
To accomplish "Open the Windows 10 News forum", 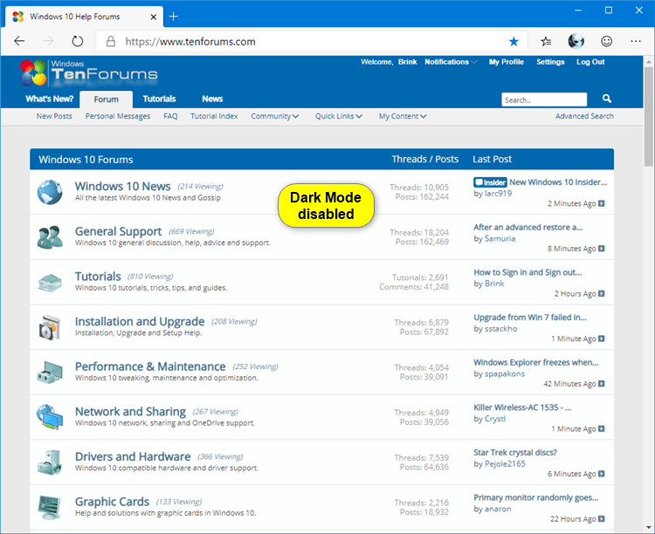I will [122, 186].
